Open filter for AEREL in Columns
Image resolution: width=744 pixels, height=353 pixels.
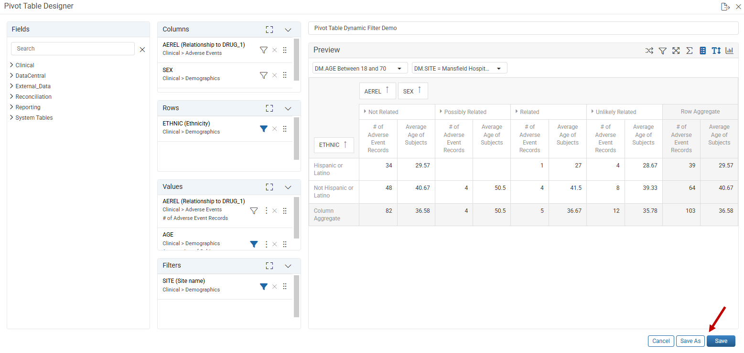tap(263, 50)
